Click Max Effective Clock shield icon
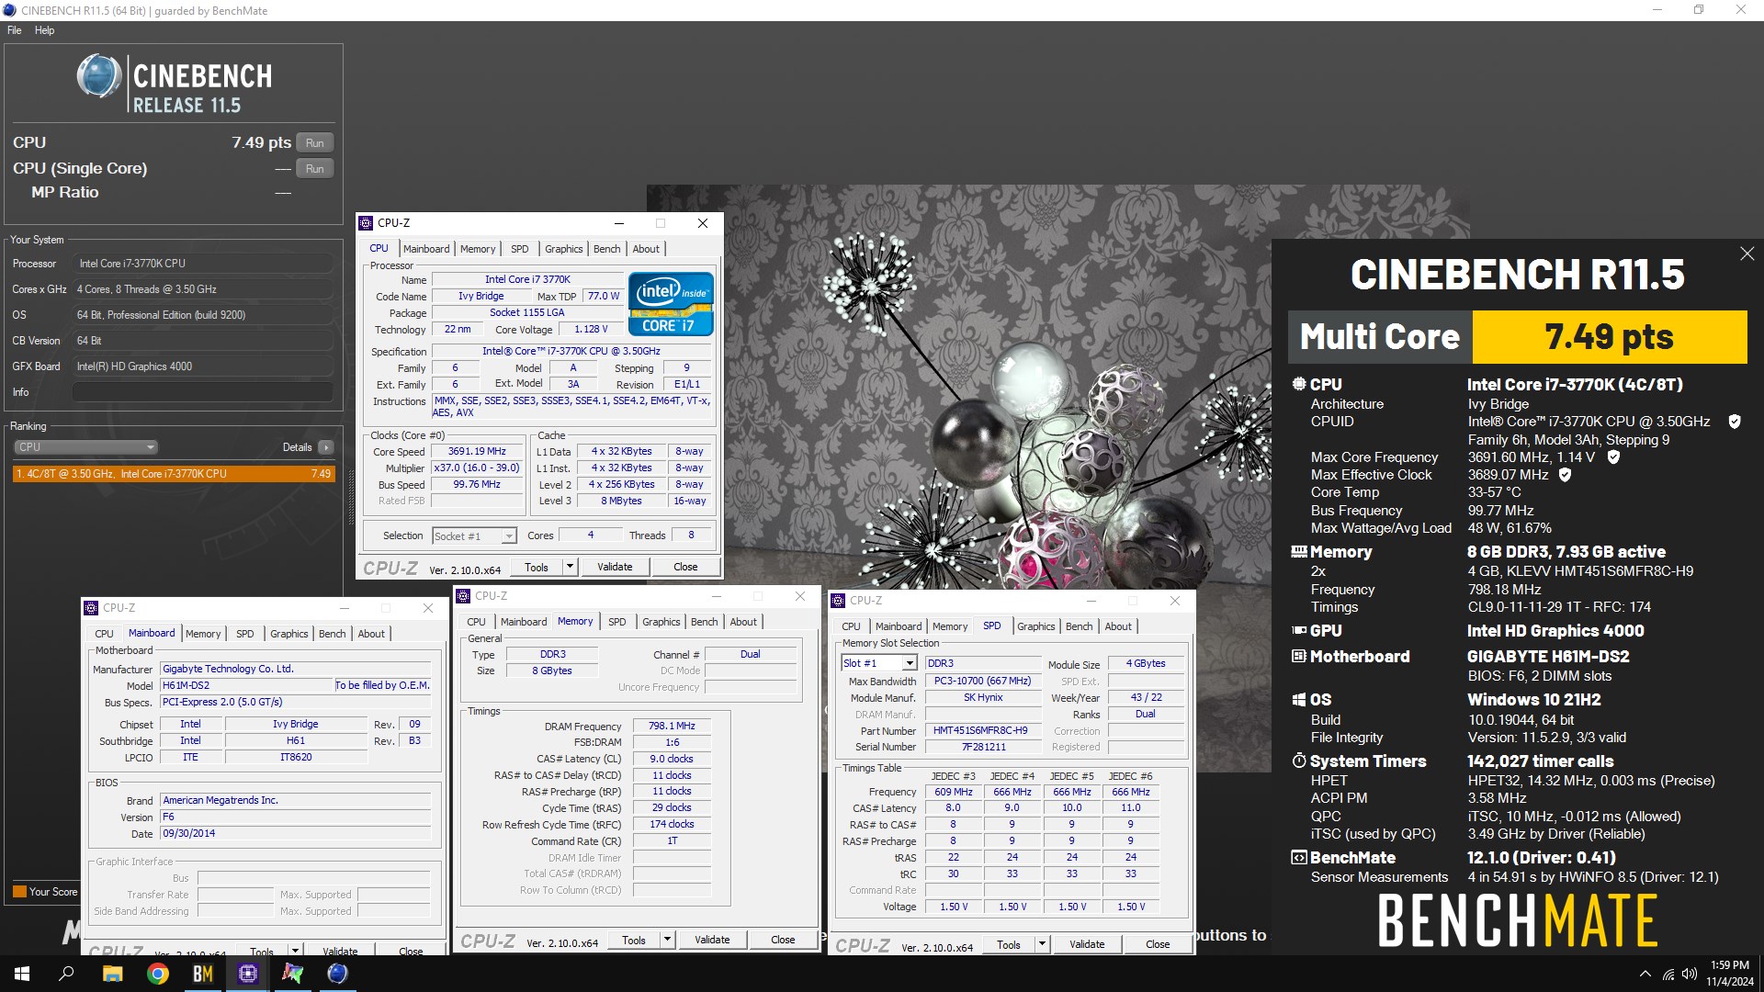Image resolution: width=1764 pixels, height=992 pixels. [1565, 475]
